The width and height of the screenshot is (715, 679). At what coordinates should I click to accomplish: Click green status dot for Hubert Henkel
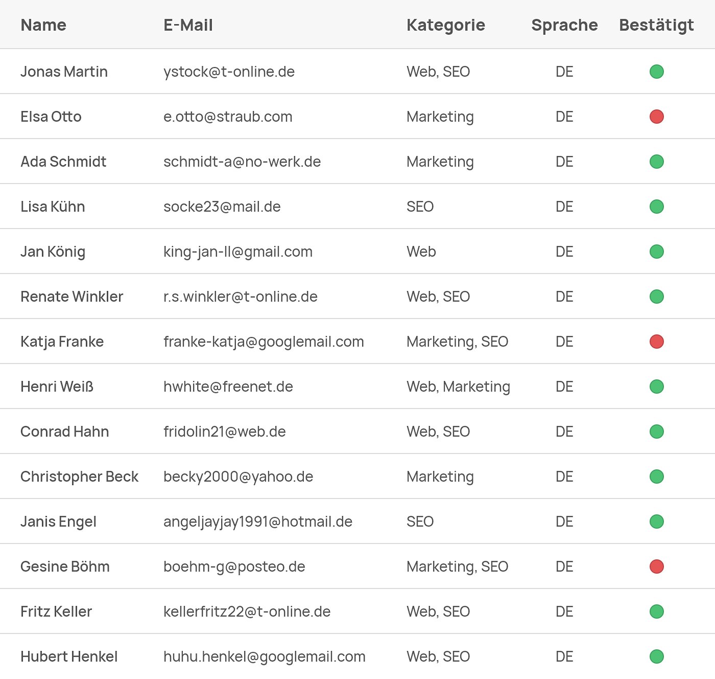[656, 657]
